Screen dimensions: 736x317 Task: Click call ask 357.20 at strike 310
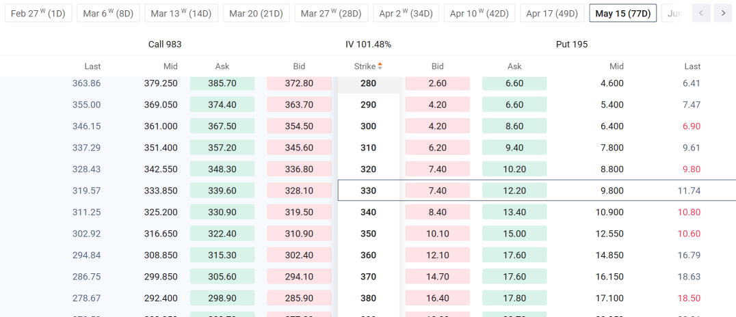pyautogui.click(x=222, y=148)
